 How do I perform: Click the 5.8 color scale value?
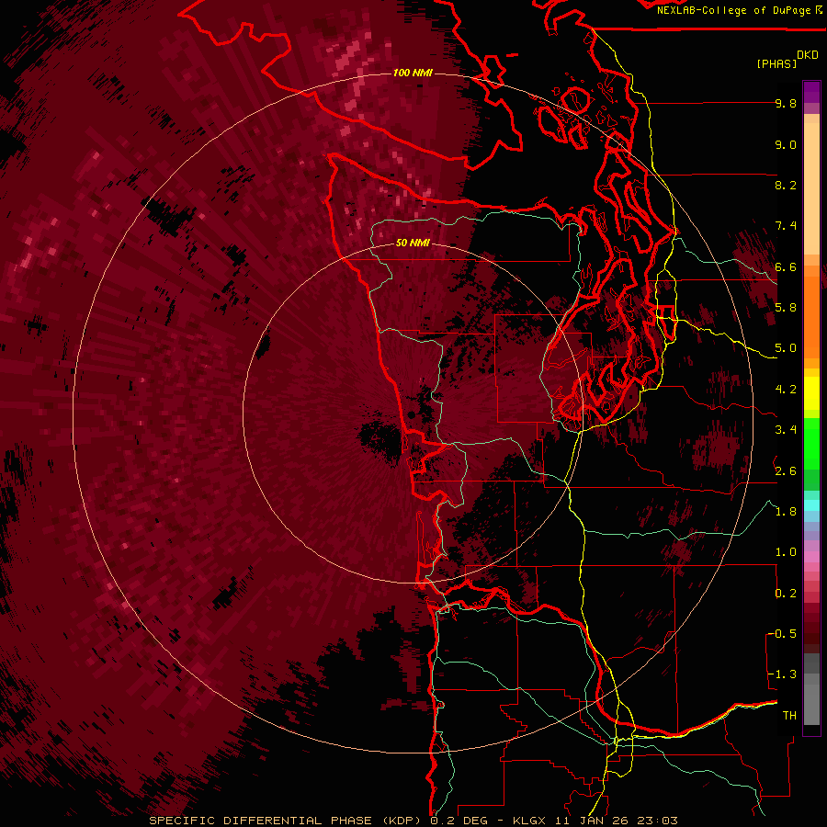click(x=786, y=308)
